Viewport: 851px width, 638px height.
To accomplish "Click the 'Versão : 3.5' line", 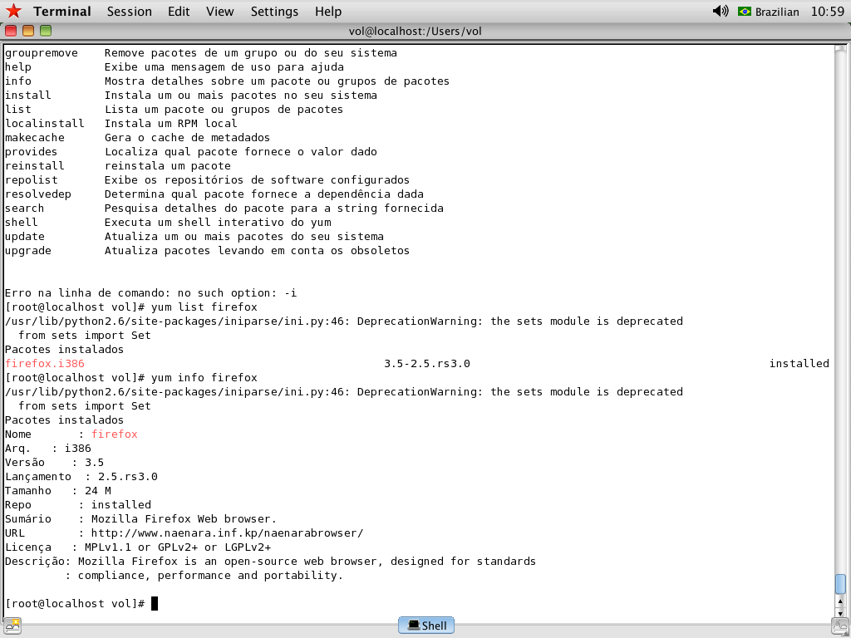I will tap(55, 462).
